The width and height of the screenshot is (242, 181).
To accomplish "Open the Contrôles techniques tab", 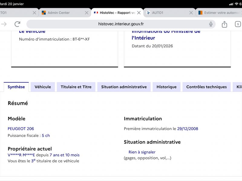I will pos(206,87).
